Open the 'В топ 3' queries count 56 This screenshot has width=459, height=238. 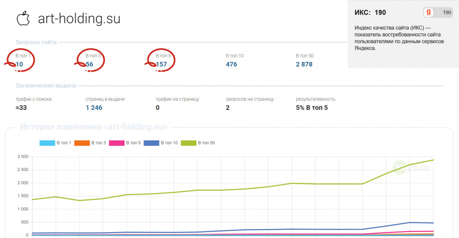(x=90, y=64)
